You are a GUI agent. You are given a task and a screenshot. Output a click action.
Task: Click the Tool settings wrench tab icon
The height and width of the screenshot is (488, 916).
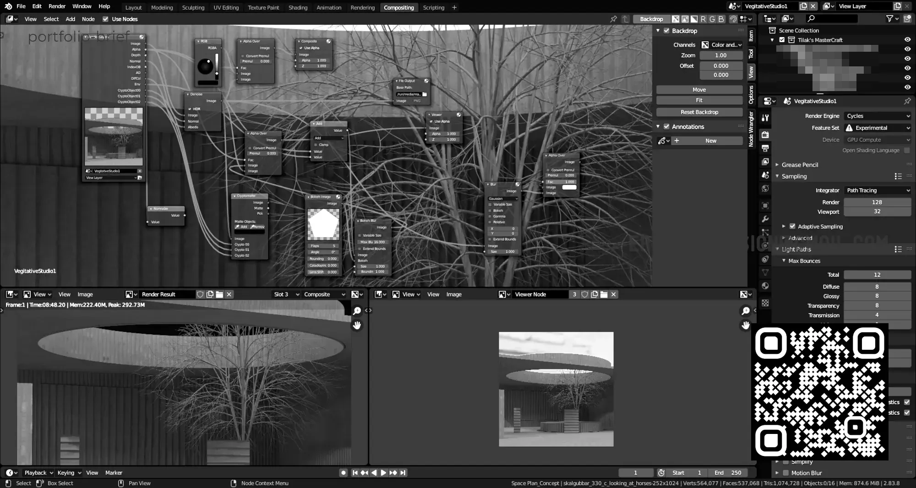765,118
